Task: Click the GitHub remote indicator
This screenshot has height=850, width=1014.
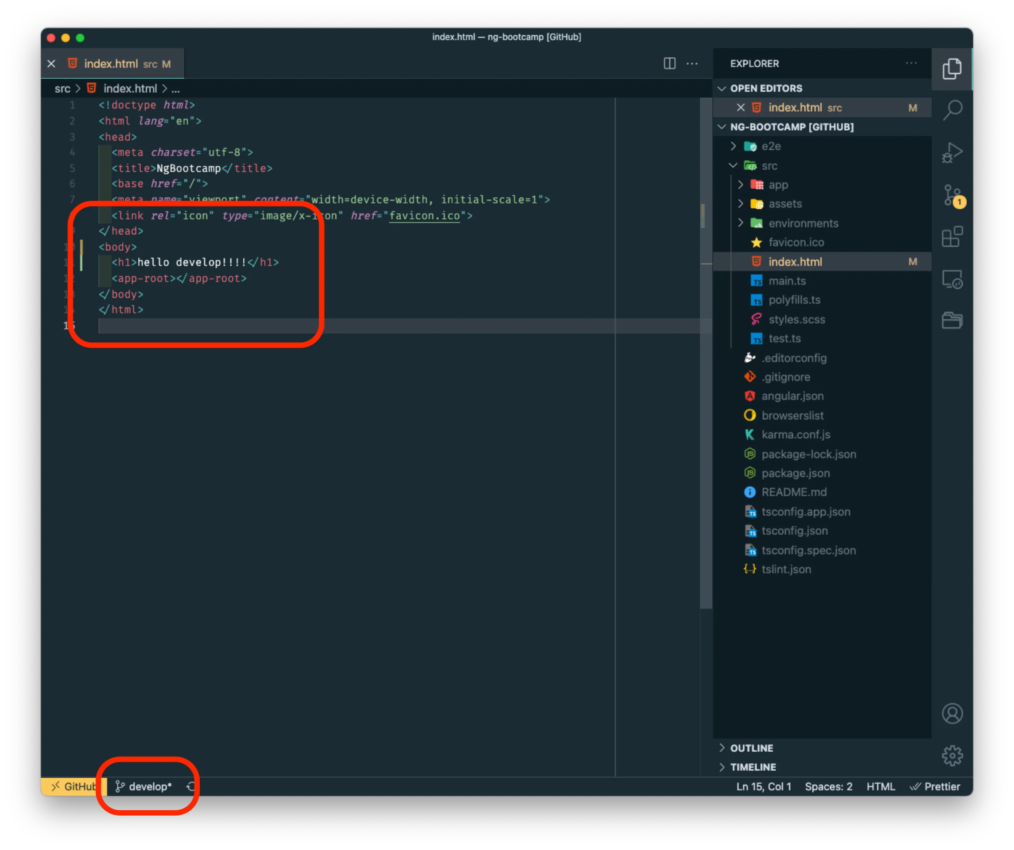Action: point(74,786)
